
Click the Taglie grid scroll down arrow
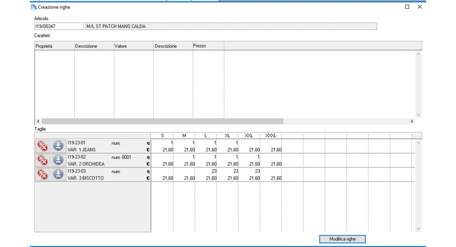tap(418, 229)
